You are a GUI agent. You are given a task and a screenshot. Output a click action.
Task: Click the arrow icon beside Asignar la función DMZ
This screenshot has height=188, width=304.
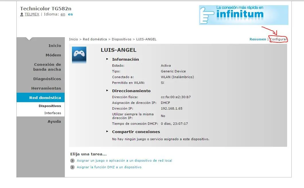pyautogui.click(x=72, y=167)
